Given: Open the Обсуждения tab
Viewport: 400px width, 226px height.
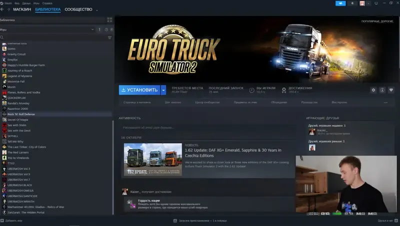Looking at the screenshot, I should point(279,102).
